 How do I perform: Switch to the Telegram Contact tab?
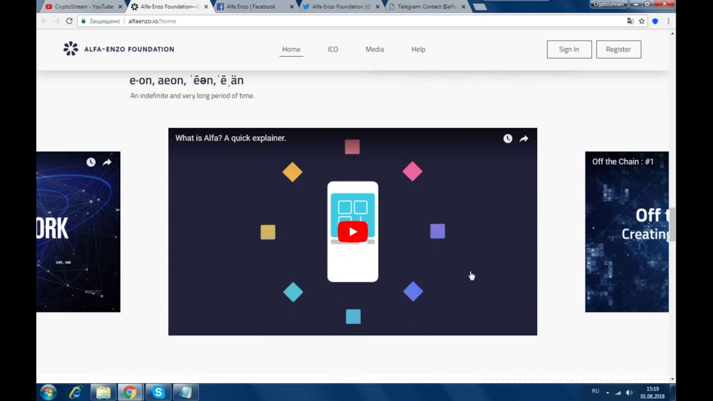tap(426, 7)
